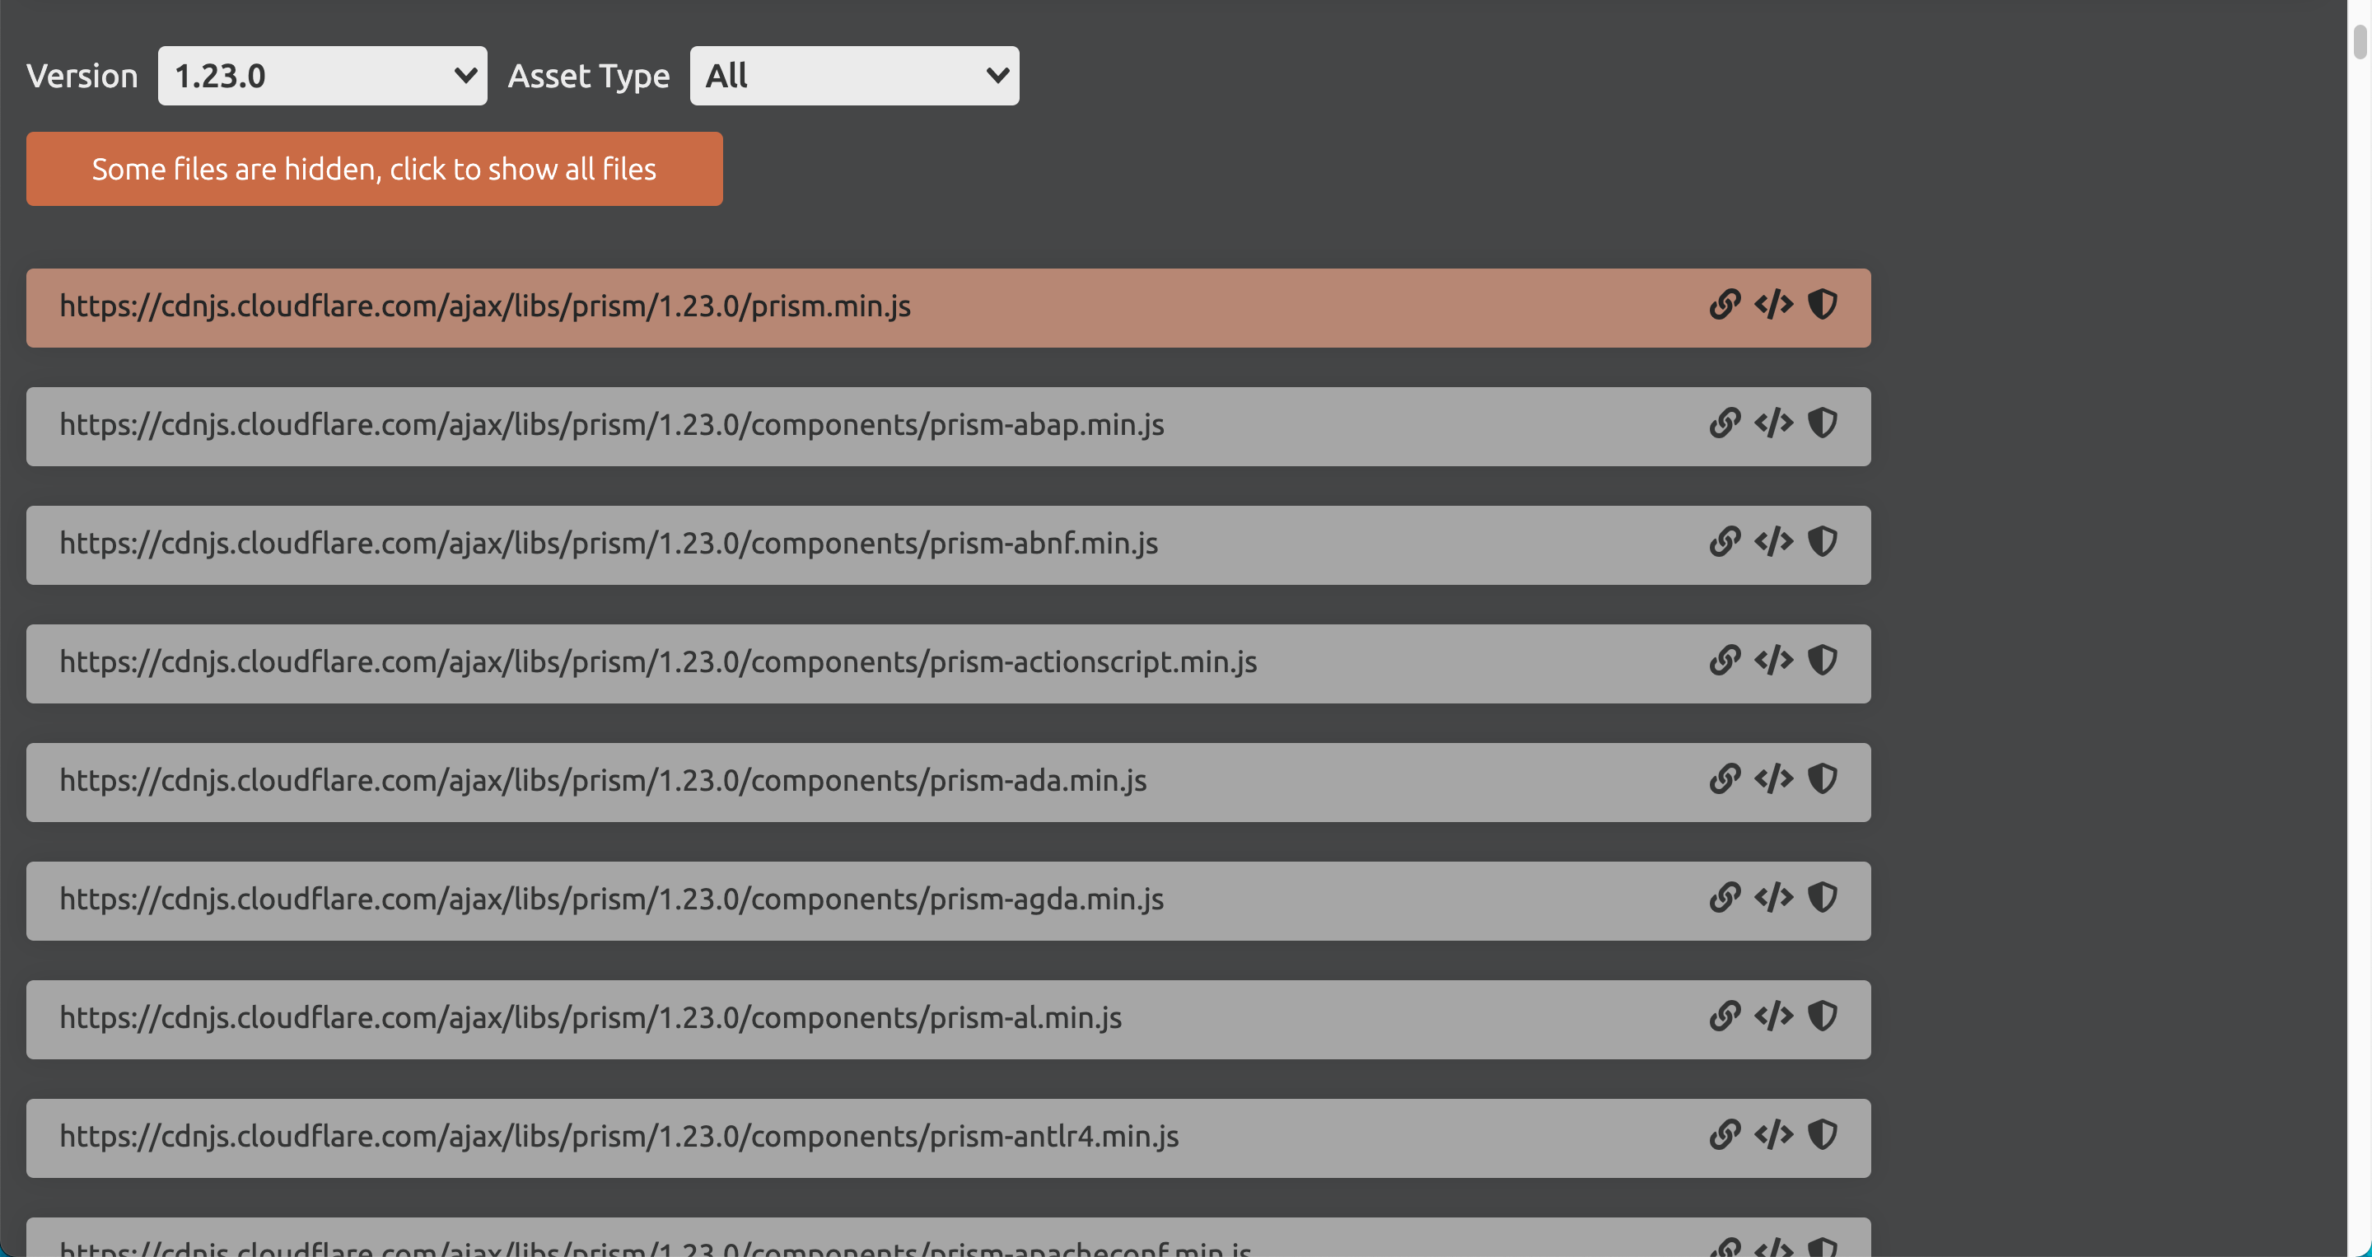Open the Asset Type dropdown

point(853,76)
